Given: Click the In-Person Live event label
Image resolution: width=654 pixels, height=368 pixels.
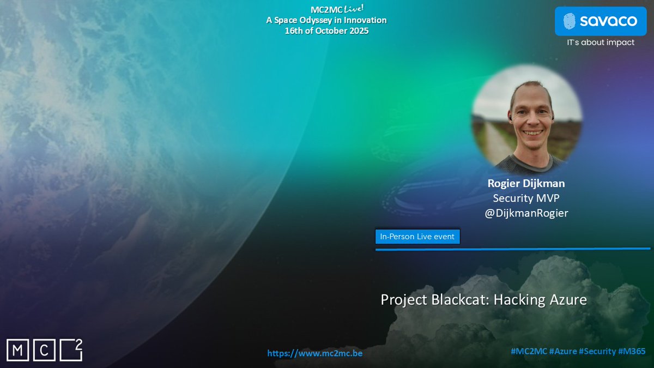Looking at the screenshot, I should click(x=418, y=237).
